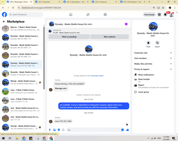Open Joey chat waiting for your response
This screenshot has width=178, height=141.
tap(21, 91)
